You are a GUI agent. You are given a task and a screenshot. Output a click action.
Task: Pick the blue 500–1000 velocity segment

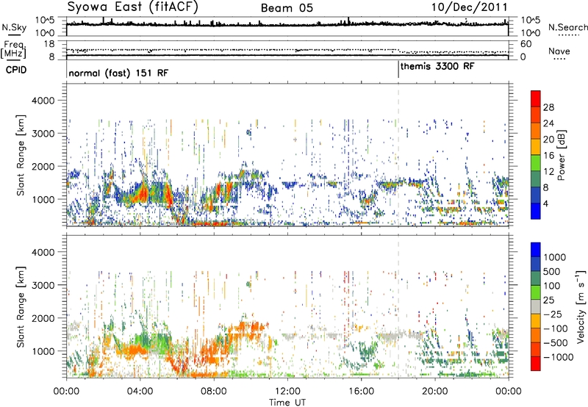(x=536, y=264)
